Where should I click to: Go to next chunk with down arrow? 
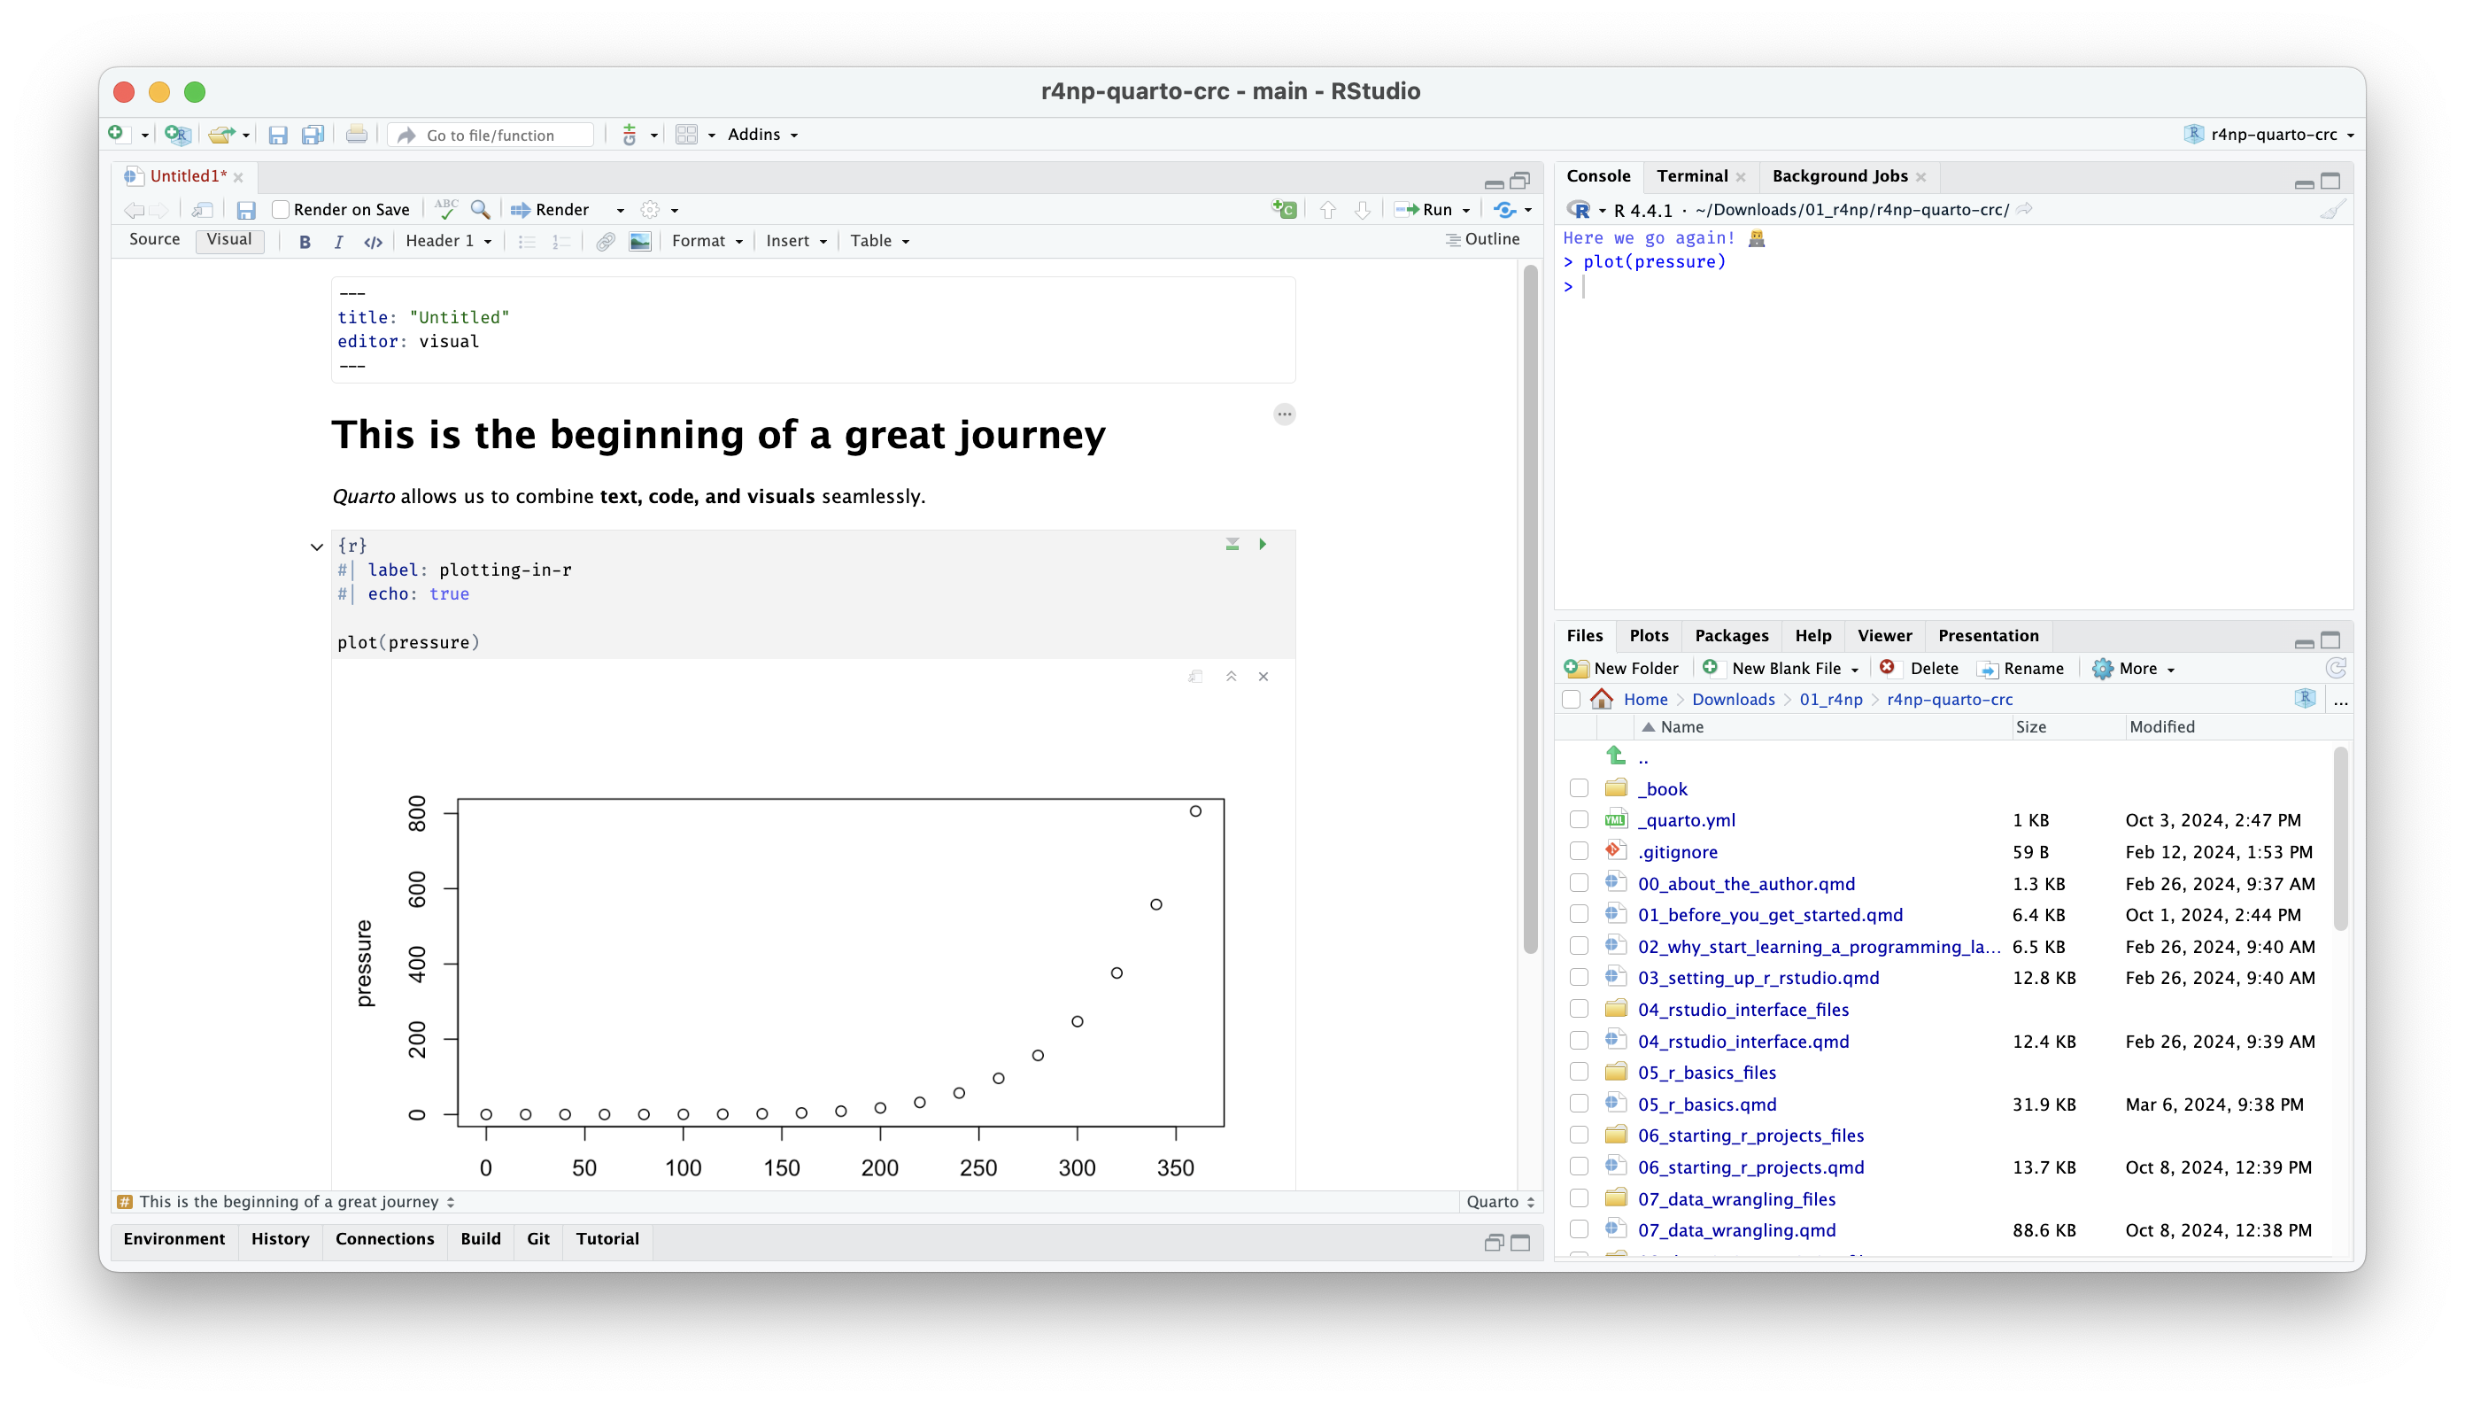coord(1362,209)
